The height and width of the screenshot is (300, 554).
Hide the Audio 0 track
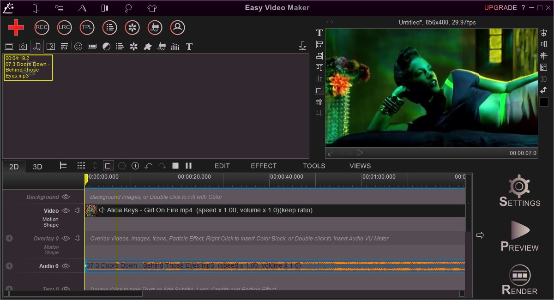tap(65, 266)
